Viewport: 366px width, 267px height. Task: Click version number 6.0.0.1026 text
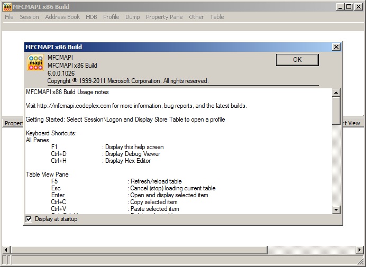[61, 73]
